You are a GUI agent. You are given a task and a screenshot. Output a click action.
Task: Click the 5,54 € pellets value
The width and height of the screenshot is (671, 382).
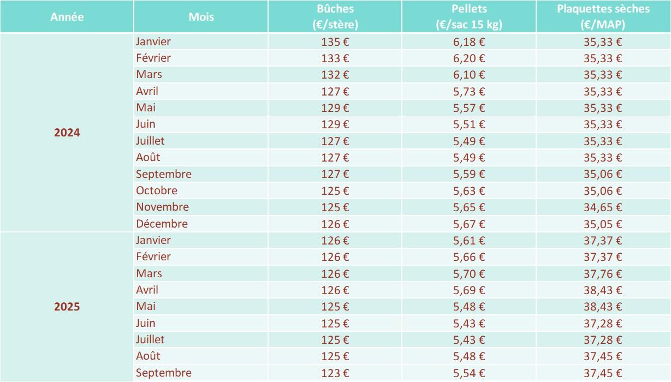469,373
